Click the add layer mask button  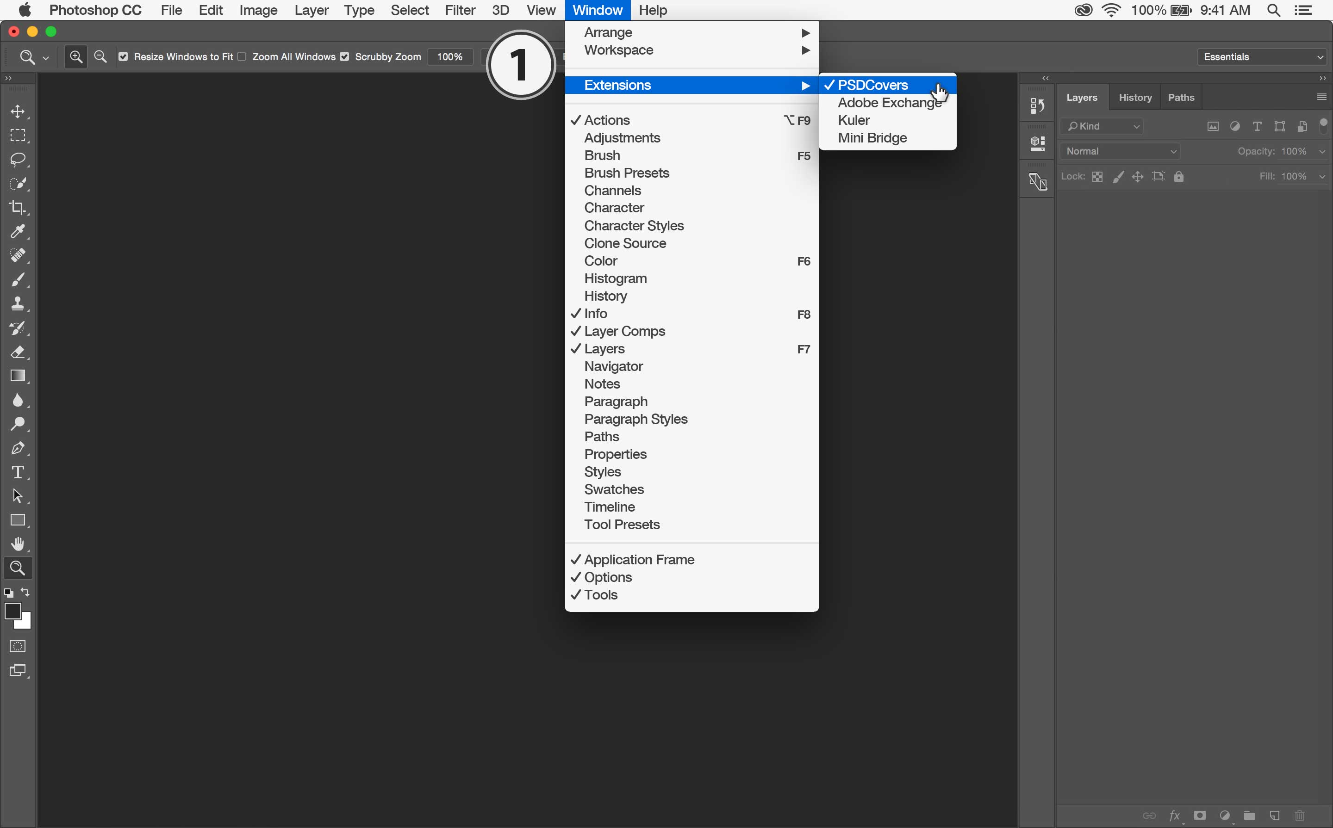[1199, 816]
